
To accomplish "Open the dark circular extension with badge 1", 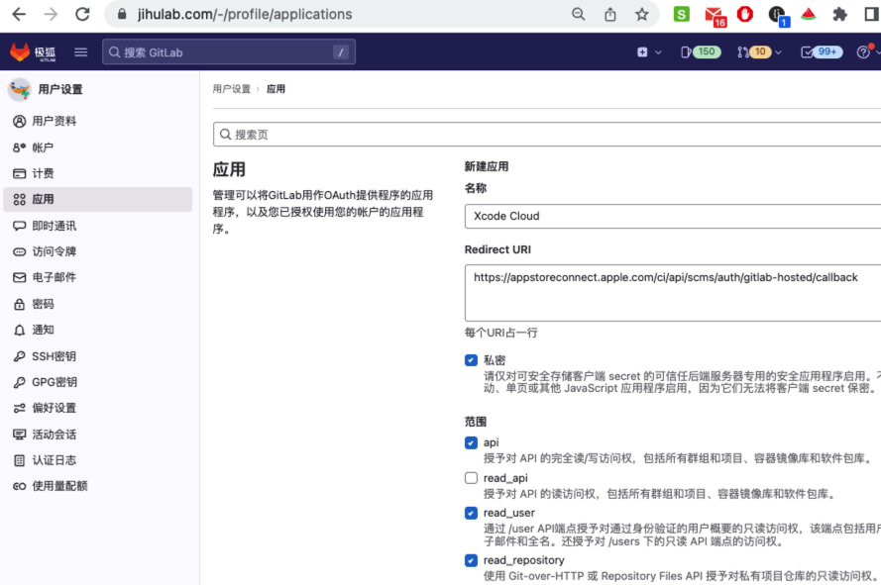I will click(x=778, y=15).
